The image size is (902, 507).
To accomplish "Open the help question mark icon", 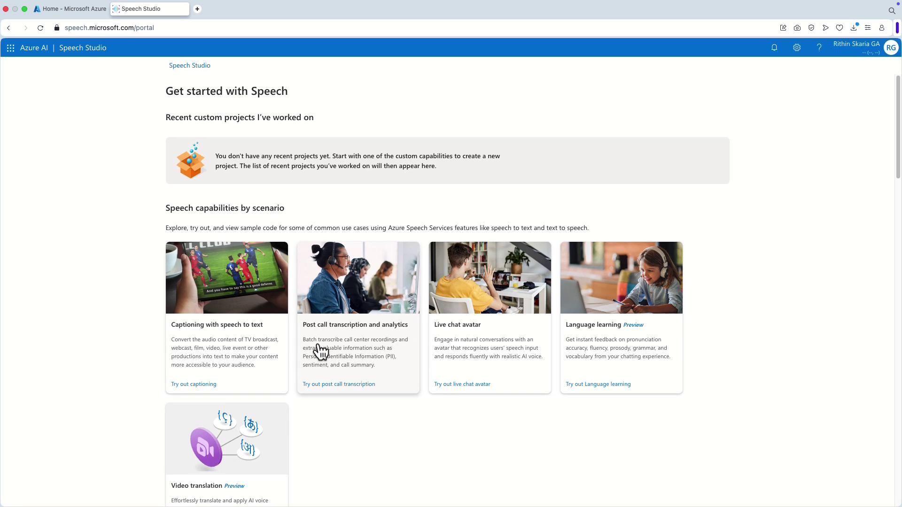I will pyautogui.click(x=819, y=47).
